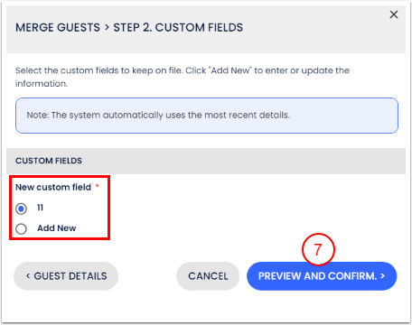Viewport: 412px width, 325px height.
Task: Close the Merge Guests dialog
Action: tap(394, 14)
